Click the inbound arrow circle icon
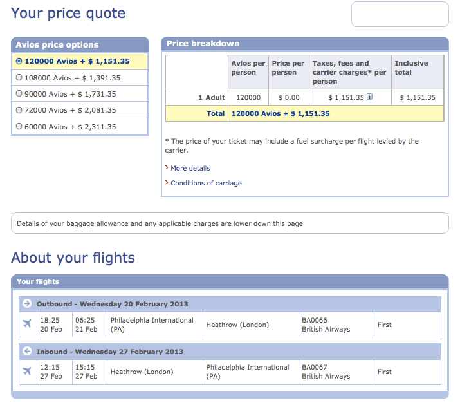460x405 pixels. pyautogui.click(x=27, y=352)
